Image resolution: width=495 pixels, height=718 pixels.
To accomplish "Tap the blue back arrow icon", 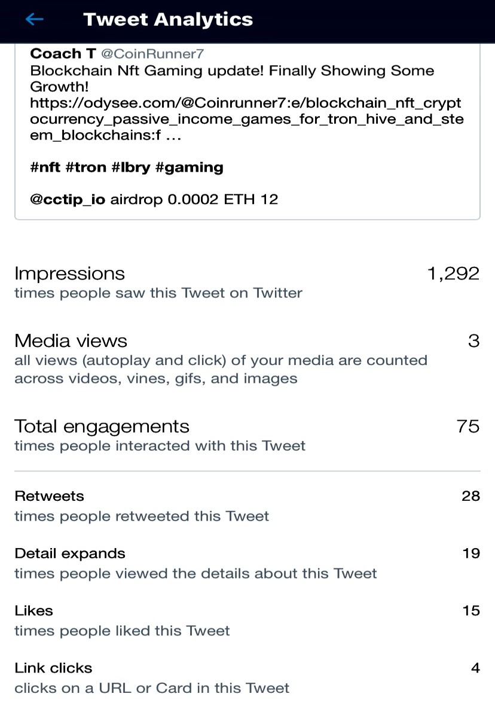I will 34,20.
